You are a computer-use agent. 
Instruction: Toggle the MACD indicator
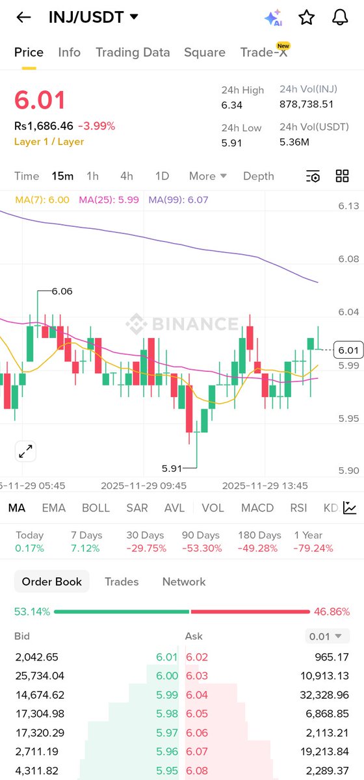pyautogui.click(x=257, y=508)
